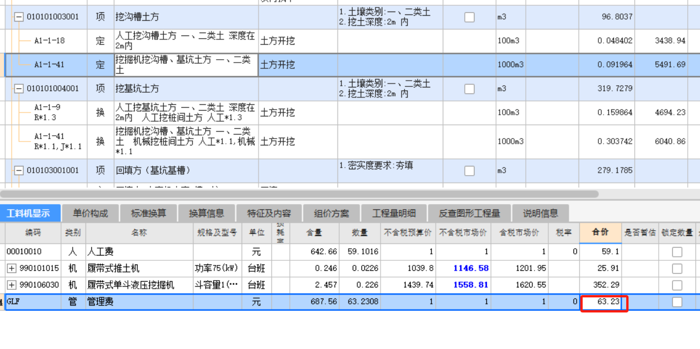Open the 标准换算 tab
700x349 pixels.
click(148, 213)
